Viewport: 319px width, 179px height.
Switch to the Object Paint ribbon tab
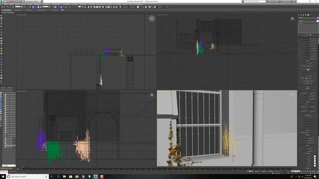pos(42,10)
